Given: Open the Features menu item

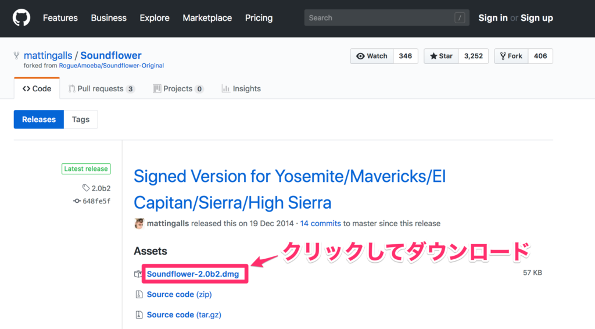Looking at the screenshot, I should [60, 18].
